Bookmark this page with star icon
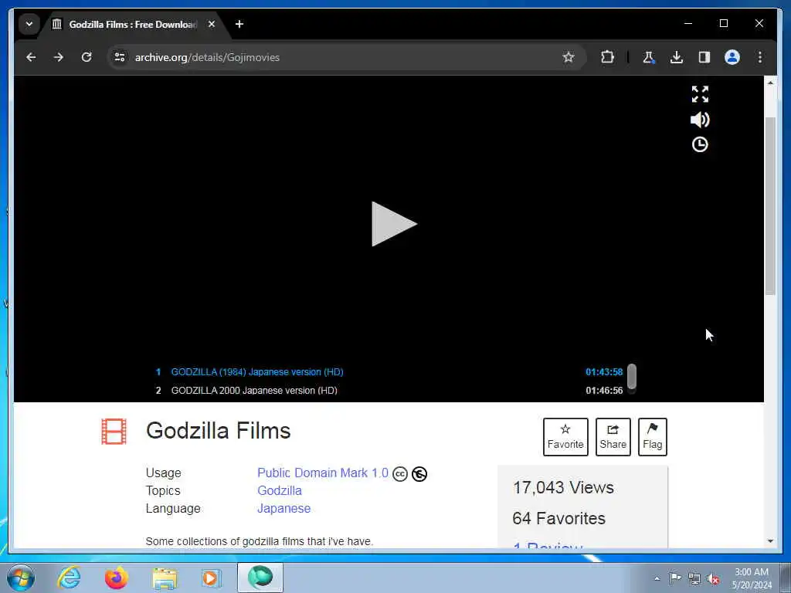 (569, 57)
